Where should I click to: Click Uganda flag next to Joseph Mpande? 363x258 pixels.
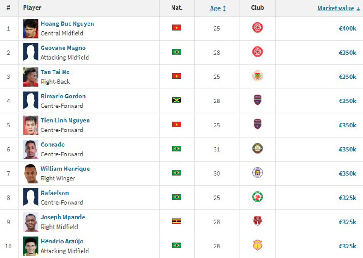pos(177,221)
